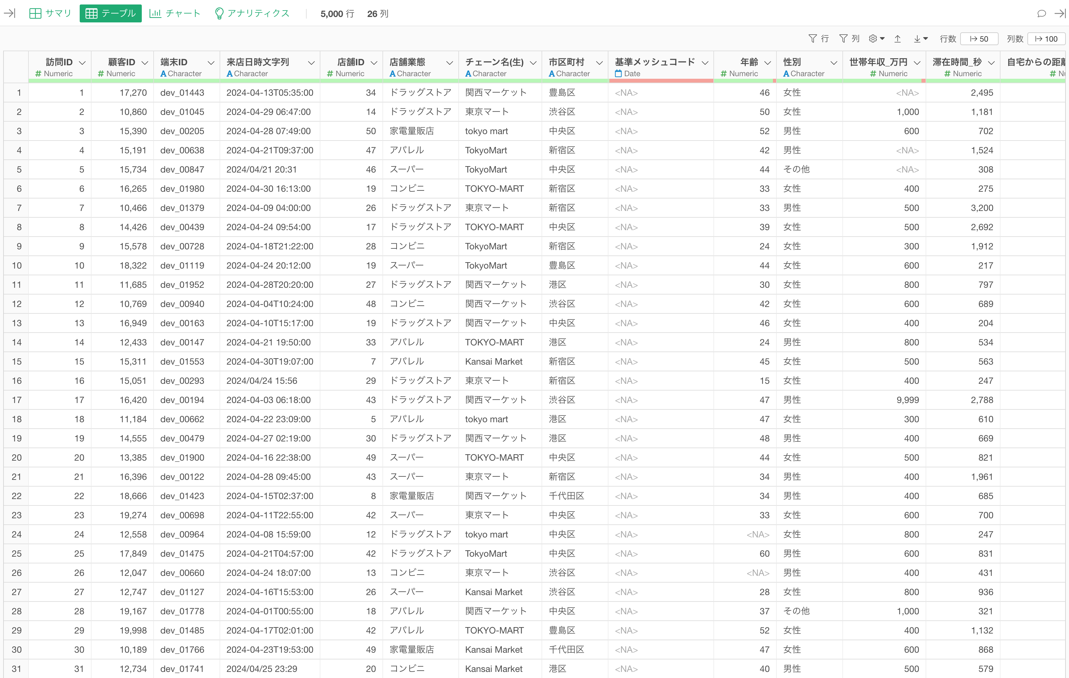The height and width of the screenshot is (678, 1069).
Task: Collapse the left sidebar arrow
Action: (x=10, y=13)
